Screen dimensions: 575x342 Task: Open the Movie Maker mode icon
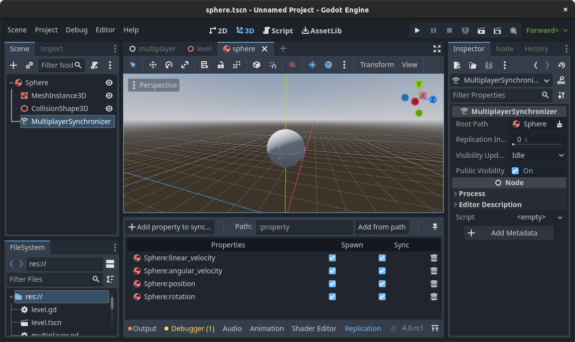pos(513,30)
